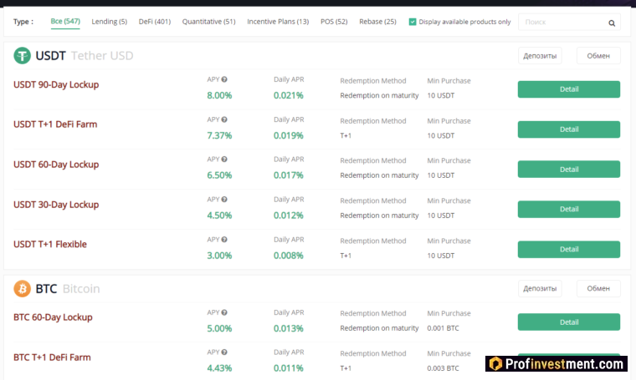Click the 0.019% Daily APR value
Viewport: 636px width, 380px height.
click(x=289, y=135)
